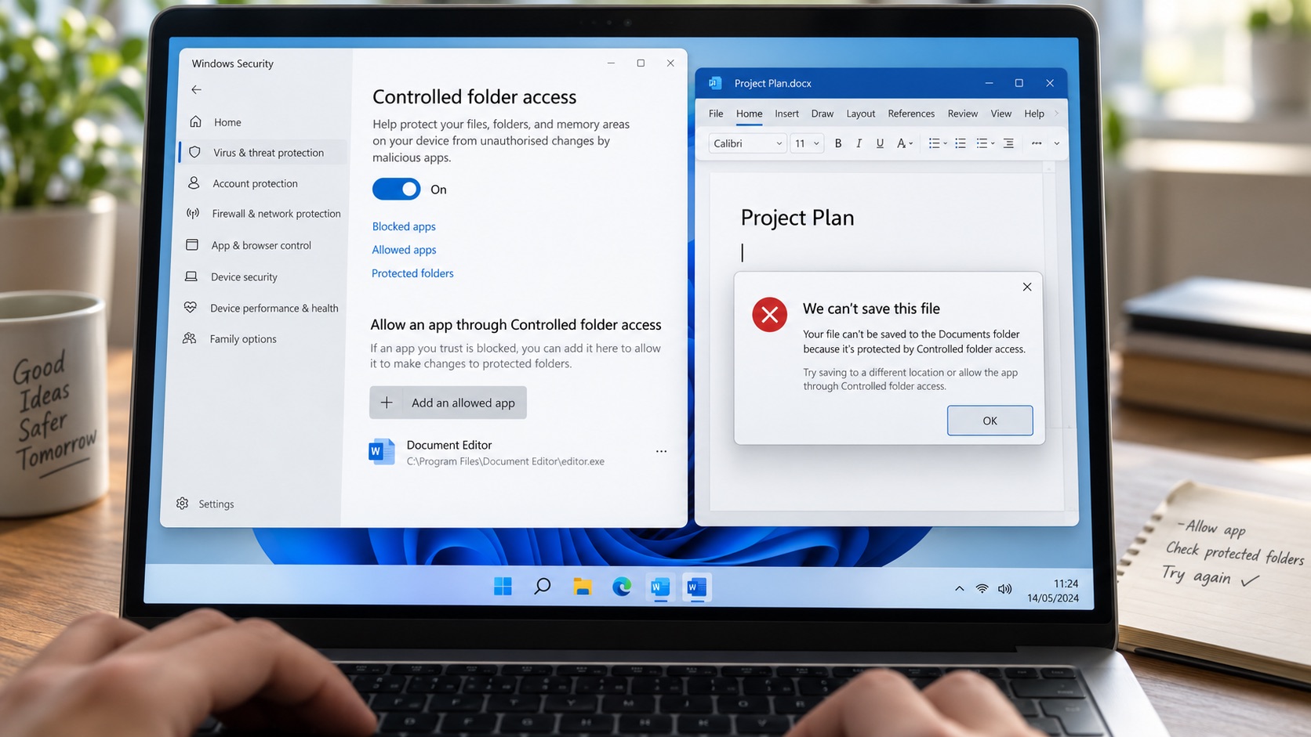Image resolution: width=1311 pixels, height=737 pixels.
Task: Show hidden icons tray chevron
Action: point(959,588)
